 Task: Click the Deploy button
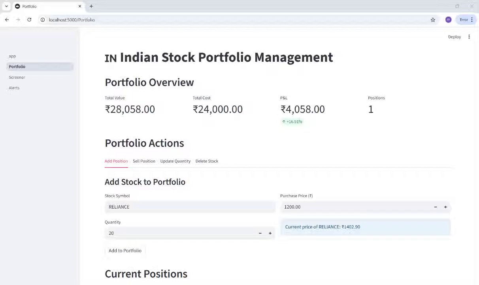pyautogui.click(x=454, y=37)
